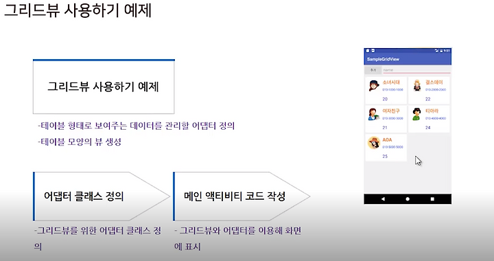Tap the avatar icon beside 여자친구
494x261 pixels.
point(373,114)
